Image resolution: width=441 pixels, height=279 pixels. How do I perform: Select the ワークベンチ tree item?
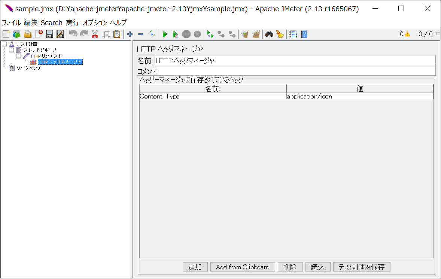click(x=28, y=68)
